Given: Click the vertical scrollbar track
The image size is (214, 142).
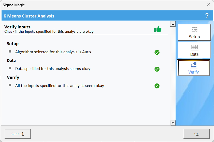Looking at the screenshot, I should coord(173,74).
